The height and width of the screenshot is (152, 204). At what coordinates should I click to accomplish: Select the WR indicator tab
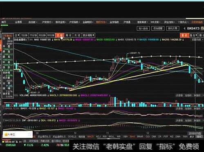point(119,136)
